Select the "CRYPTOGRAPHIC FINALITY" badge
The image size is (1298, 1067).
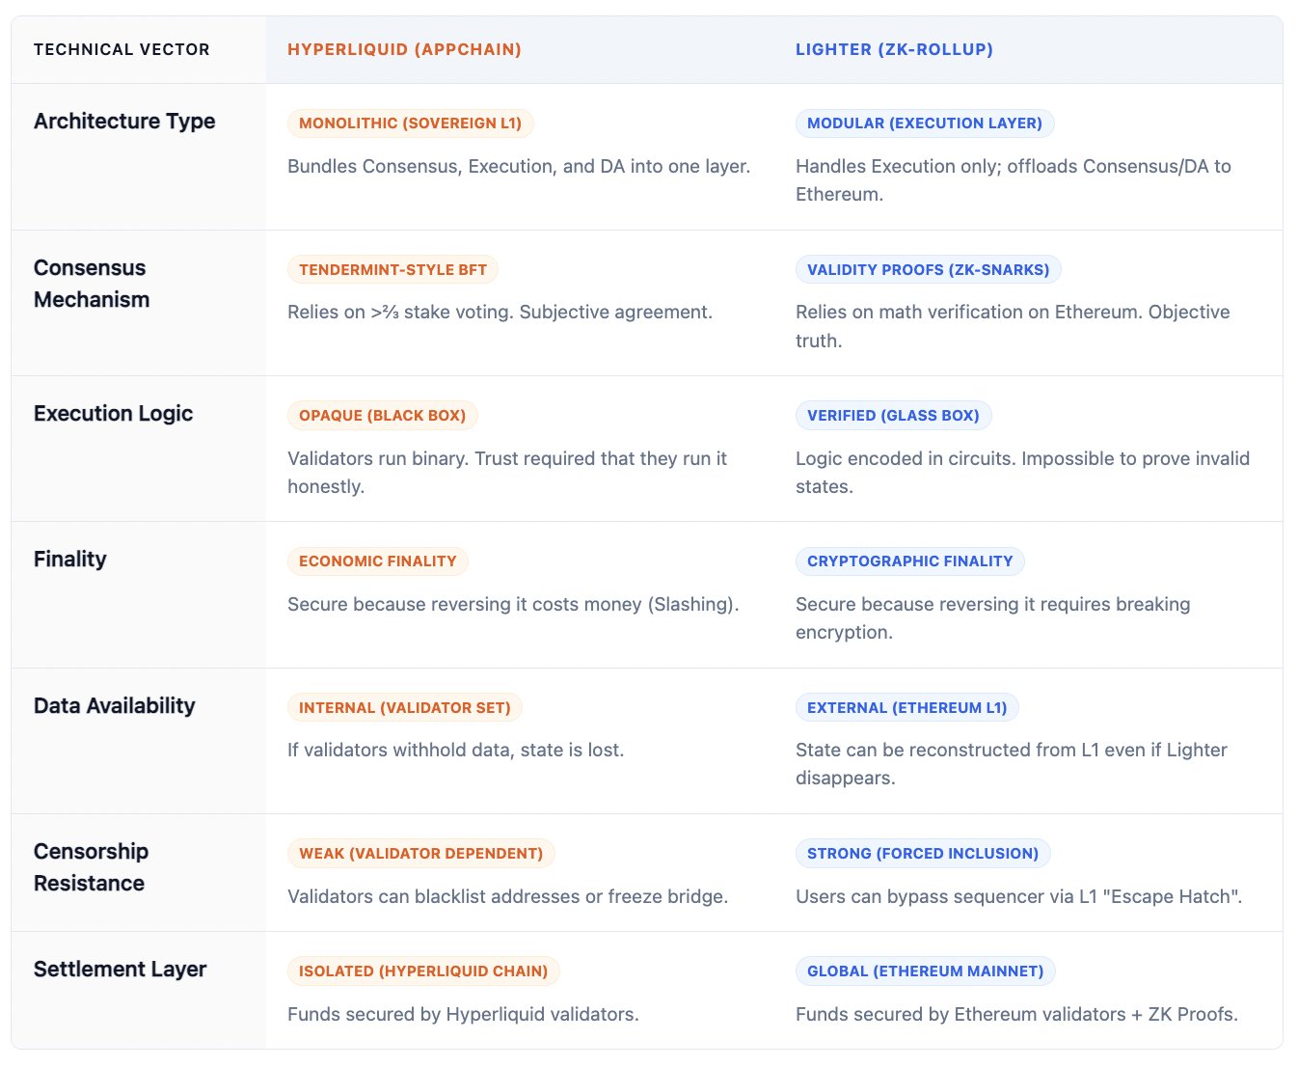pos(909,561)
